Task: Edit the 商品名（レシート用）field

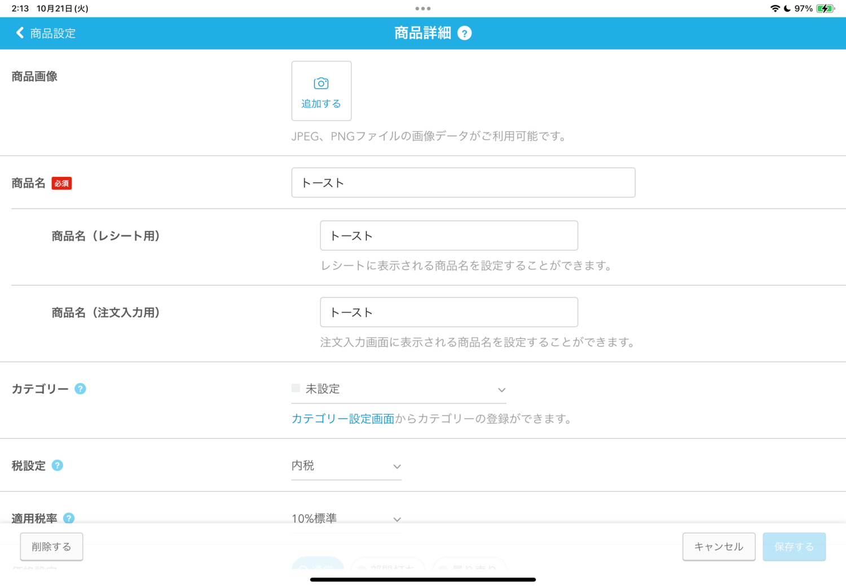Action: (448, 235)
